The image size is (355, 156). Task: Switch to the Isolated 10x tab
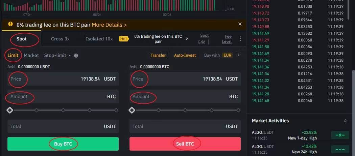pos(99,39)
